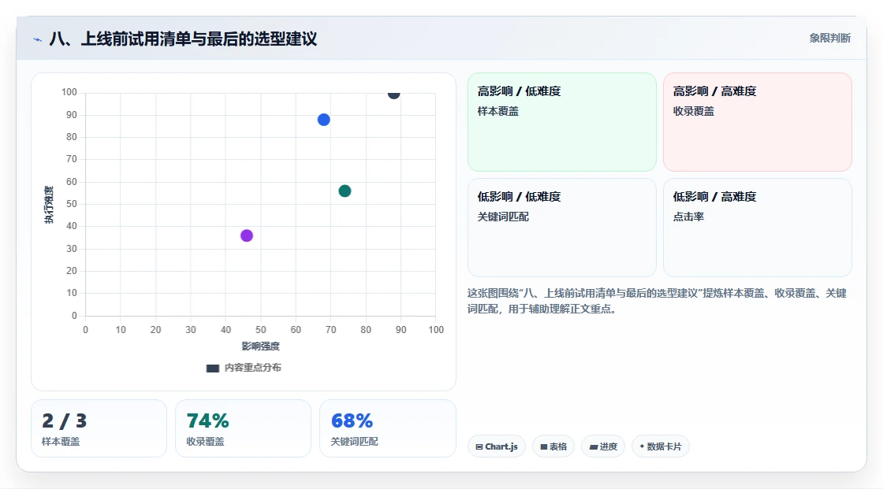Click the 影响强度 x-axis title
The height and width of the screenshot is (489, 883).
[261, 346]
